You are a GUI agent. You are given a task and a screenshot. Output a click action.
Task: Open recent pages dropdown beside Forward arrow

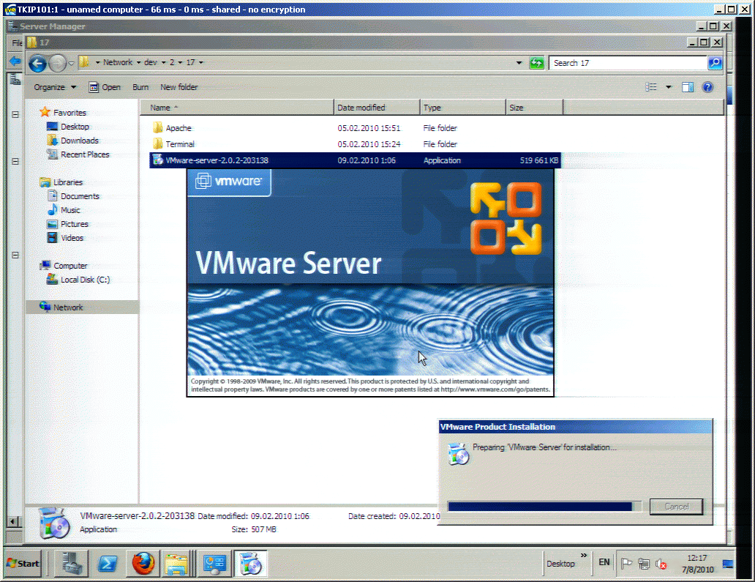(71, 63)
